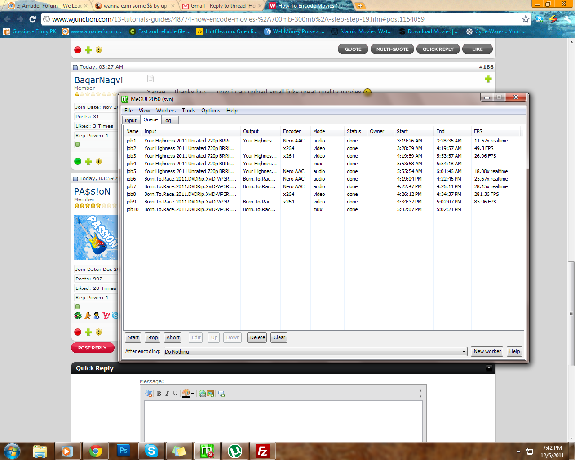Open the text color dropdown arrow
Image resolution: width=575 pixels, height=460 pixels.
point(192,394)
